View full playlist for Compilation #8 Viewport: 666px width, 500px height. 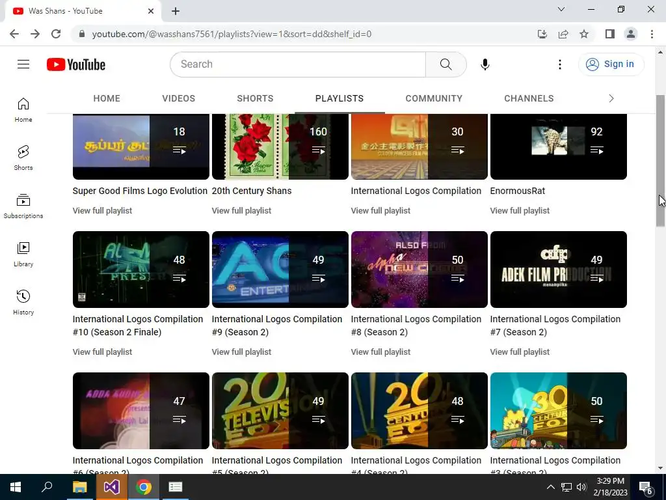(x=380, y=352)
